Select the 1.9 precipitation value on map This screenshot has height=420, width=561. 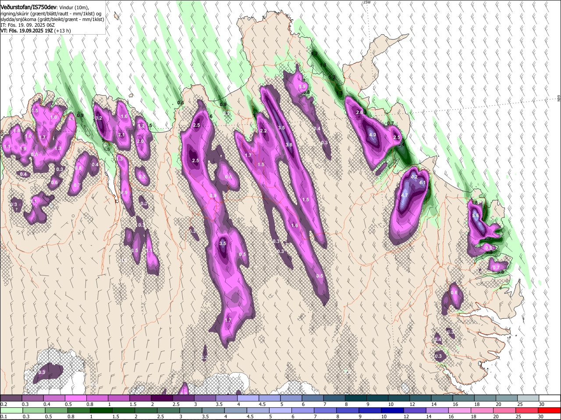[x=23, y=149]
